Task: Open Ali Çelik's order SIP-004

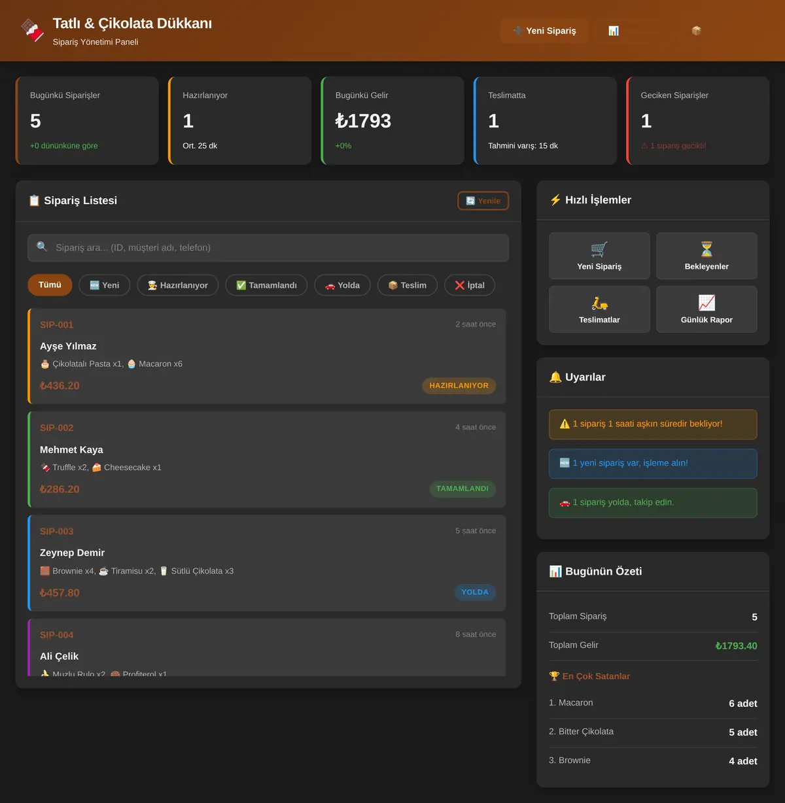Action: (267, 647)
